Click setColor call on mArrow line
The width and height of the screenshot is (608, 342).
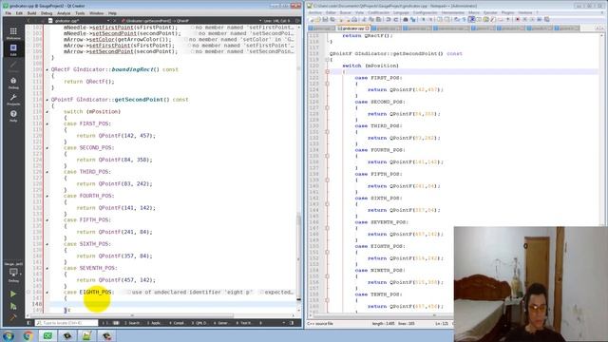pos(103,39)
